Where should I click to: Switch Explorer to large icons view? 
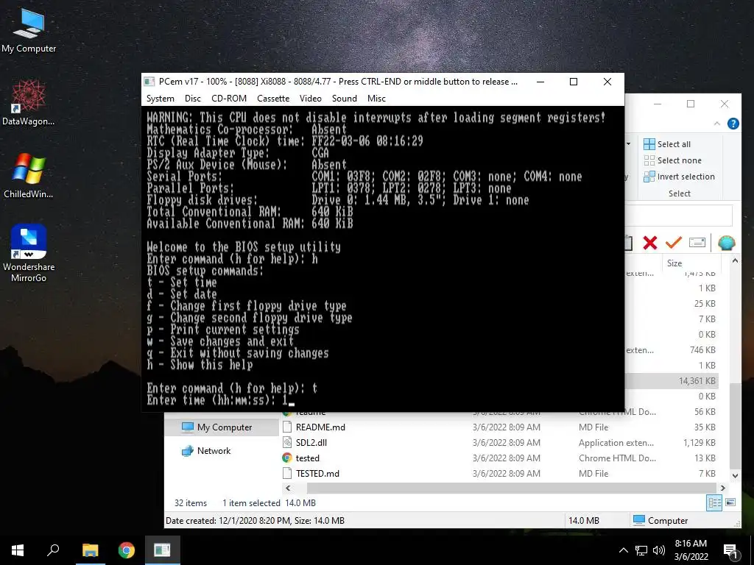coord(730,502)
